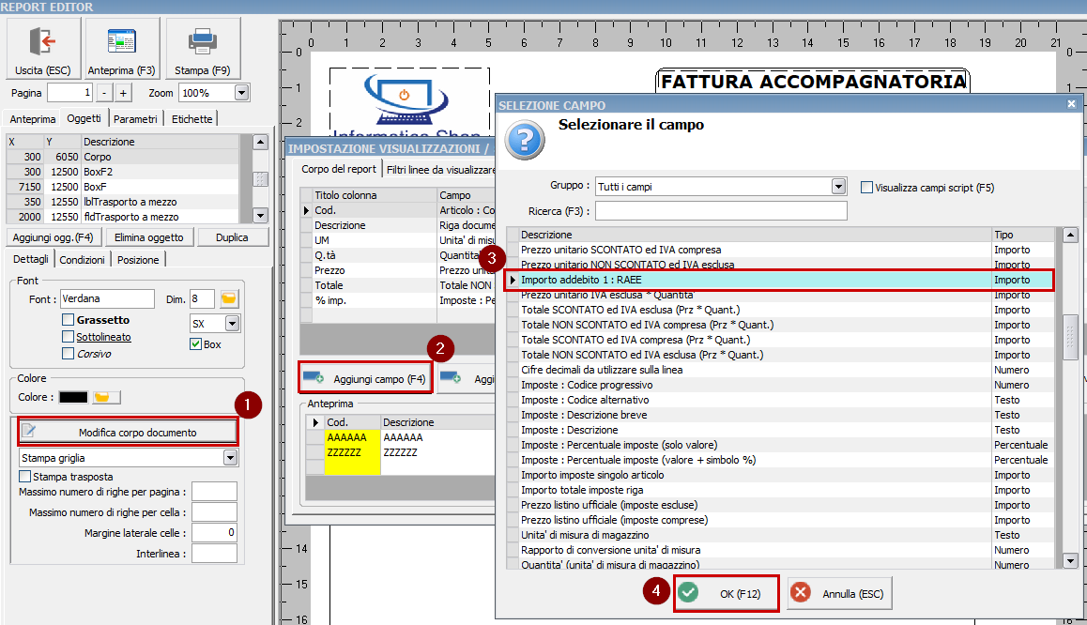Open the Gruppo Tutti i campi dropdown

point(839,187)
